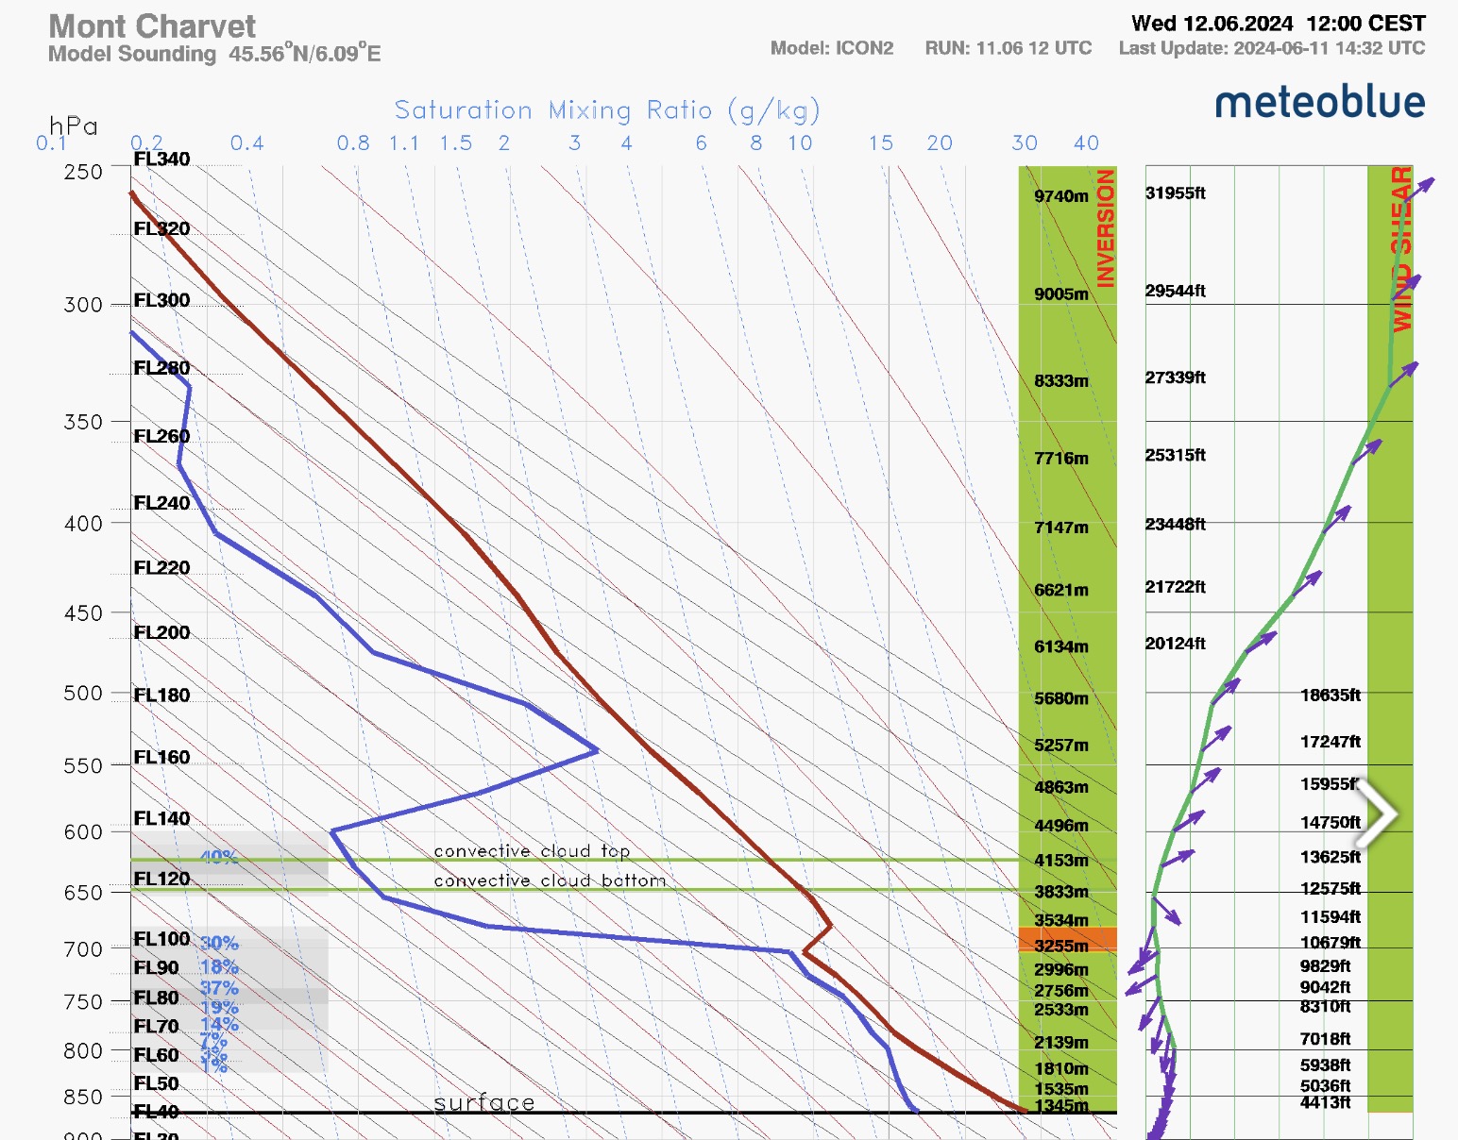Click the dew point peak near 550 hPa
The width and height of the screenshot is (1458, 1140).
click(x=595, y=750)
